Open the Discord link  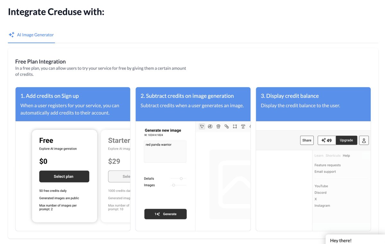[321, 193]
